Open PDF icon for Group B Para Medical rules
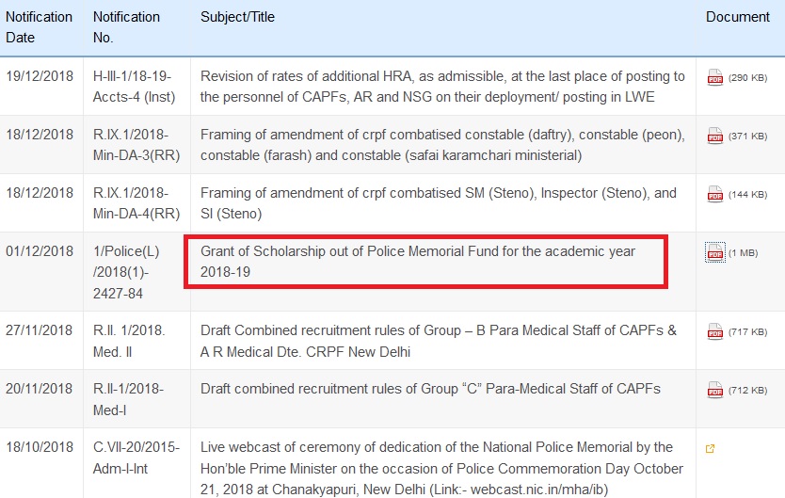The image size is (785, 498). pyautogui.click(x=715, y=331)
